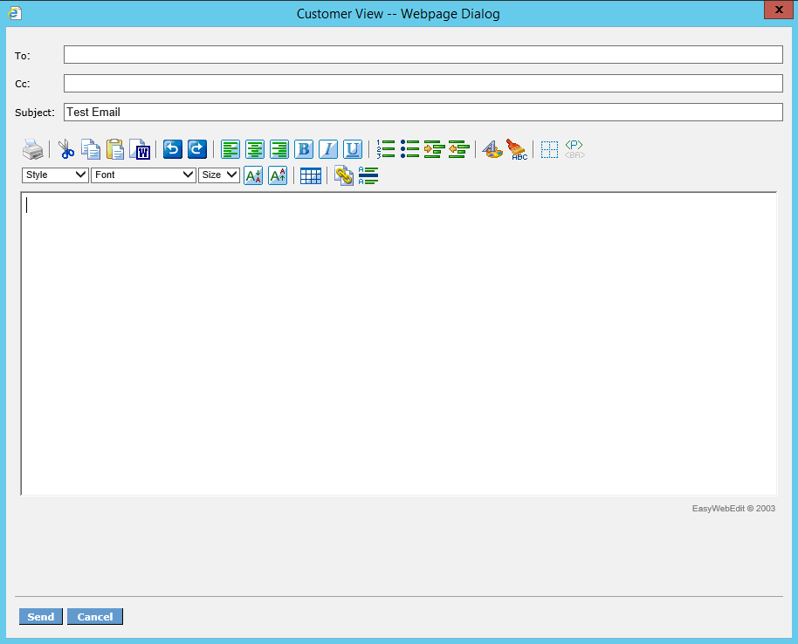Cancel the email dialog
This screenshot has width=798, height=644.
click(x=94, y=617)
